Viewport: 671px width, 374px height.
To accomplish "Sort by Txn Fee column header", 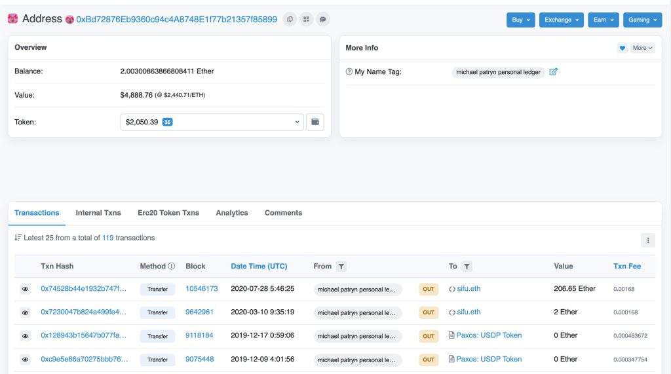I will point(627,266).
